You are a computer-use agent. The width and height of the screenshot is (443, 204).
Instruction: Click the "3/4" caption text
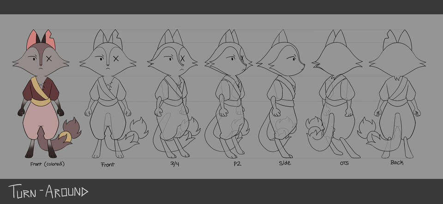[174, 164]
